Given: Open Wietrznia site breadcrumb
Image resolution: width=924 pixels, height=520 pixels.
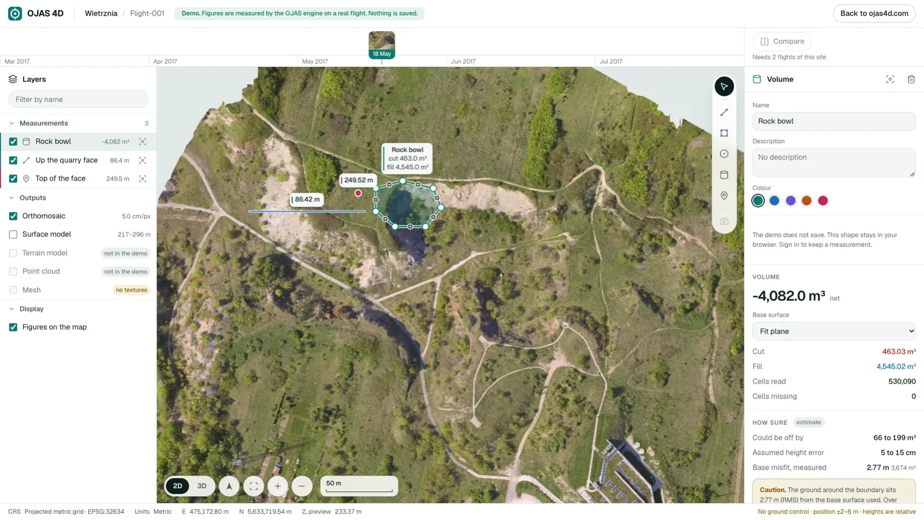Looking at the screenshot, I should [101, 13].
